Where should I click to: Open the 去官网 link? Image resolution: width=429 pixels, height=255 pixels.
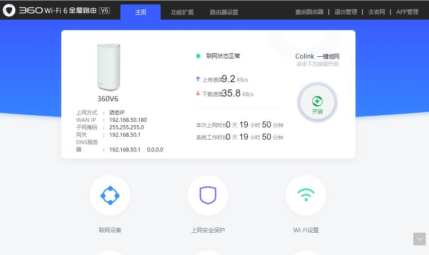pos(377,11)
